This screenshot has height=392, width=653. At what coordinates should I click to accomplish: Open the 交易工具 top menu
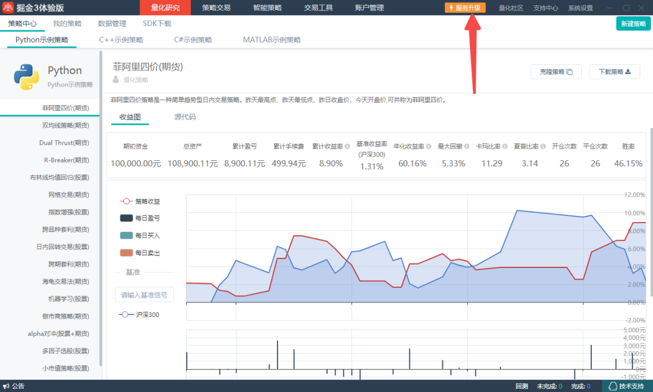tap(318, 7)
